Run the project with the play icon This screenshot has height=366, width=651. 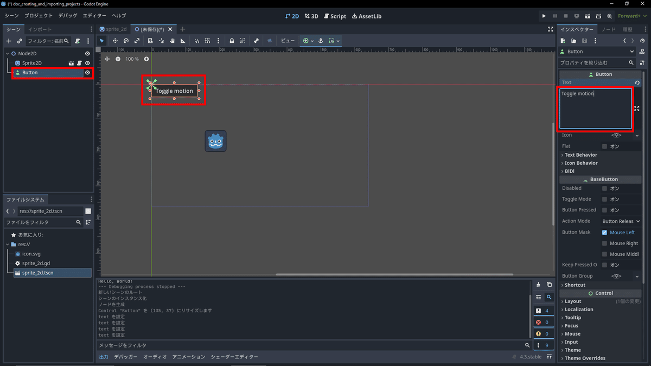(x=544, y=16)
